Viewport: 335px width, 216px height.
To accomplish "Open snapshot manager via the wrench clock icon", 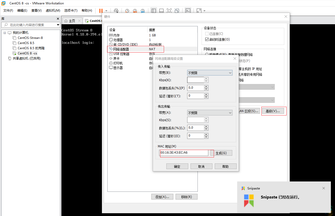I will coord(143,11).
